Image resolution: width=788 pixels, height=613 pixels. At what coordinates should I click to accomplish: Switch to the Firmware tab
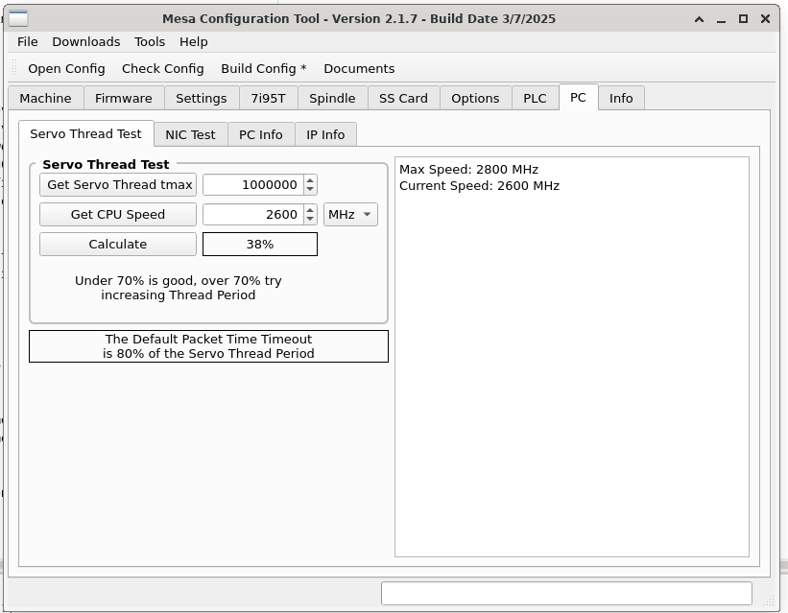tap(124, 98)
